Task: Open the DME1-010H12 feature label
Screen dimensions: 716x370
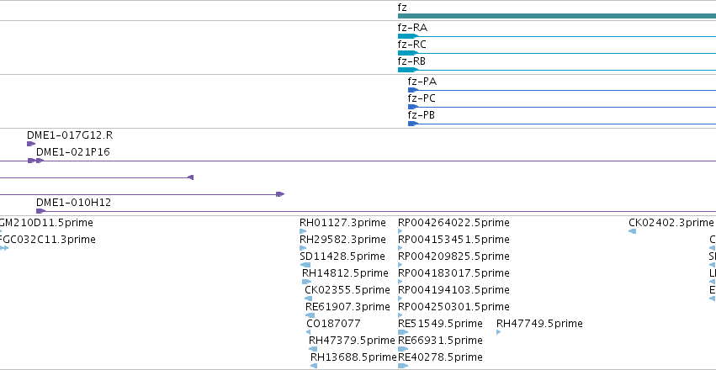Action: (73, 202)
